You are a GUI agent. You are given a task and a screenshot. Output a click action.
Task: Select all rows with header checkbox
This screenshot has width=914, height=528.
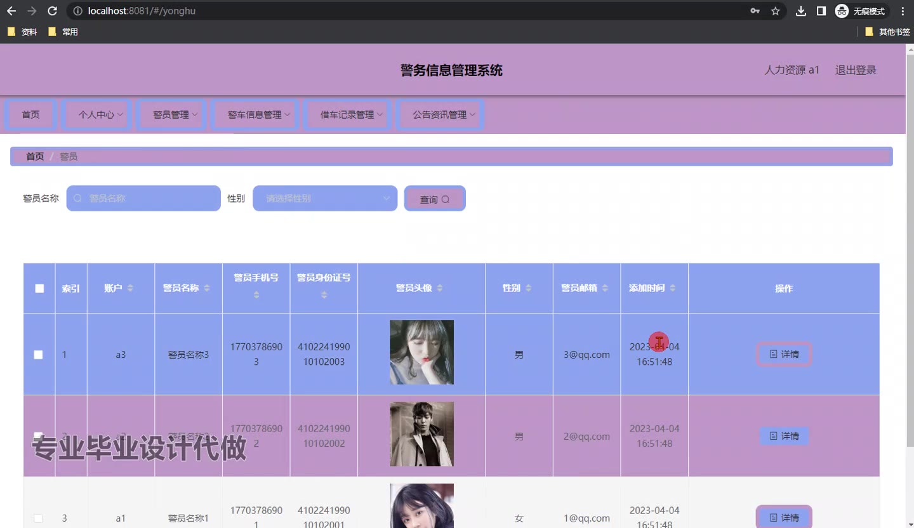click(x=39, y=288)
